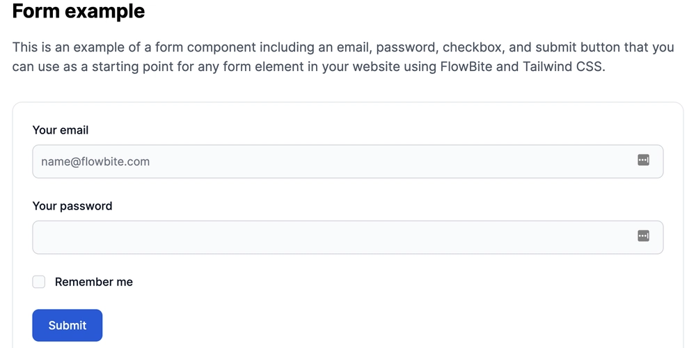Focus the Your email input field
Image resolution: width=696 pixels, height=348 pixels.
point(348,161)
